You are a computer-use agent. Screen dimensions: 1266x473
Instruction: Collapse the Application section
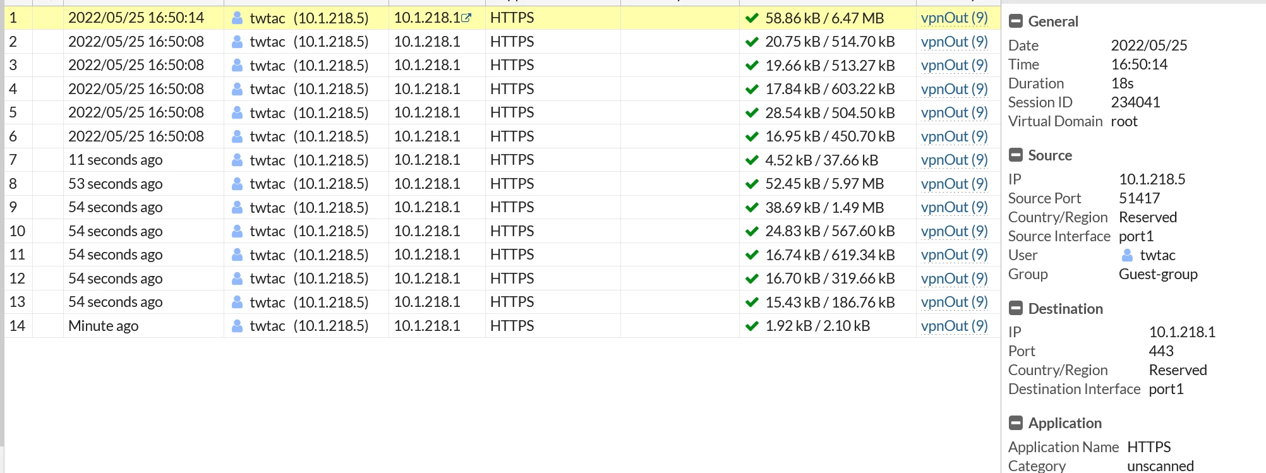point(1016,423)
